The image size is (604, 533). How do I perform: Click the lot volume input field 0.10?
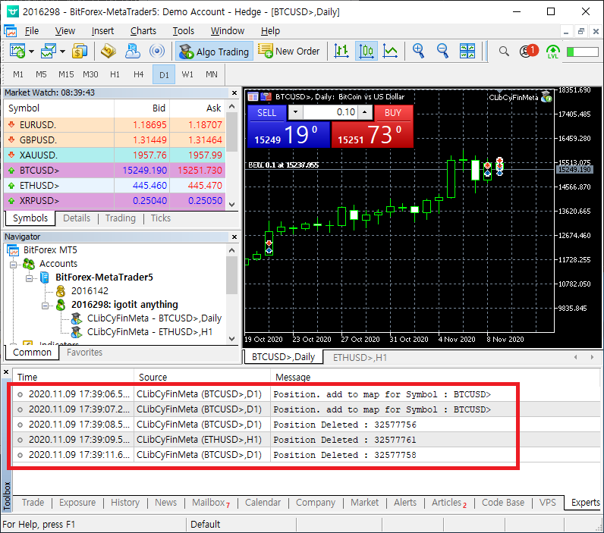click(331, 112)
